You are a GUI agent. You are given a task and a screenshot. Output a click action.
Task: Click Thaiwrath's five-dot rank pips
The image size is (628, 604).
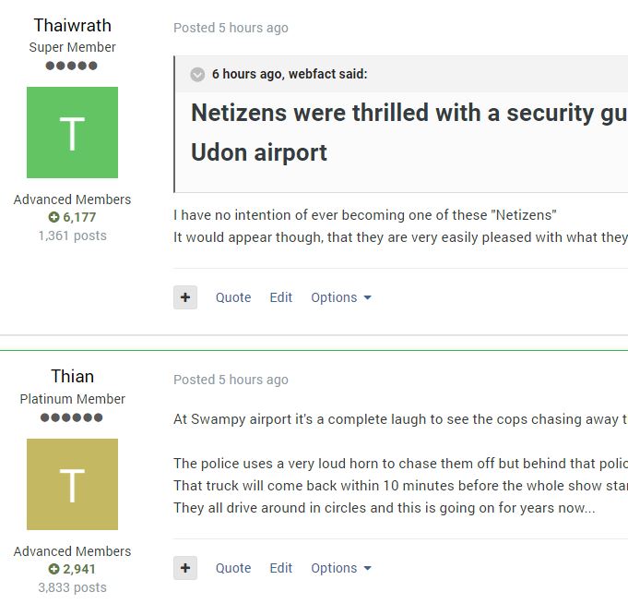(x=71, y=66)
